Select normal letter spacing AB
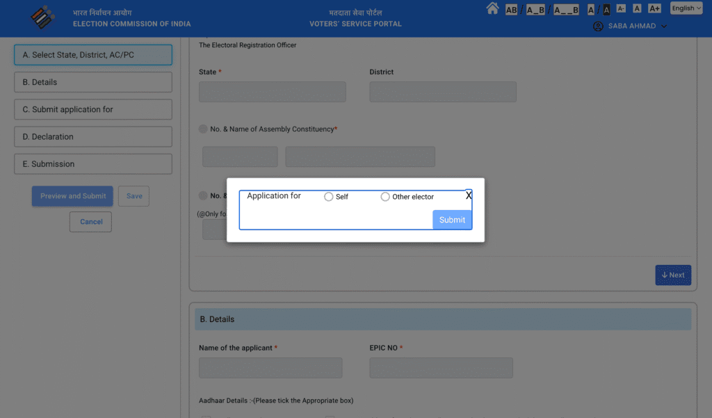 click(x=511, y=9)
